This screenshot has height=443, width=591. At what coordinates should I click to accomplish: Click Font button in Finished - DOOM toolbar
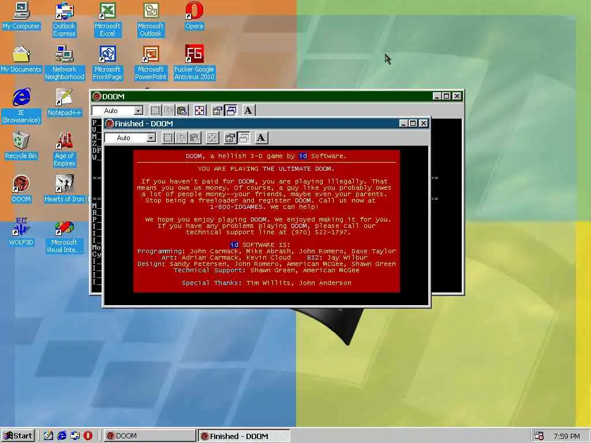pos(261,138)
